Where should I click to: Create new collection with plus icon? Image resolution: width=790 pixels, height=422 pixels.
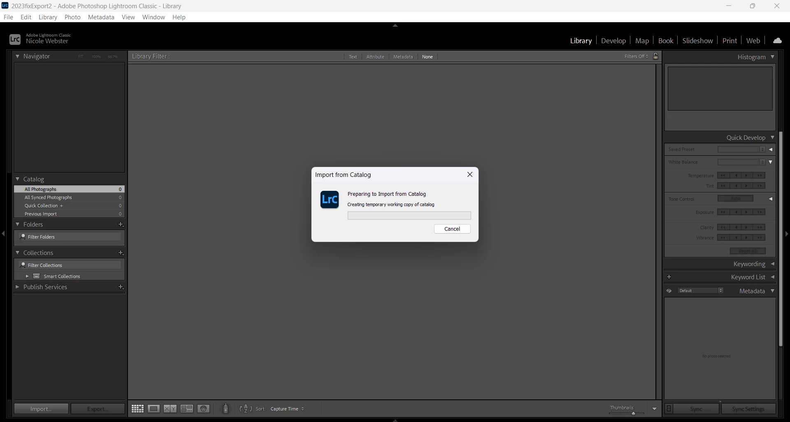pos(121,253)
